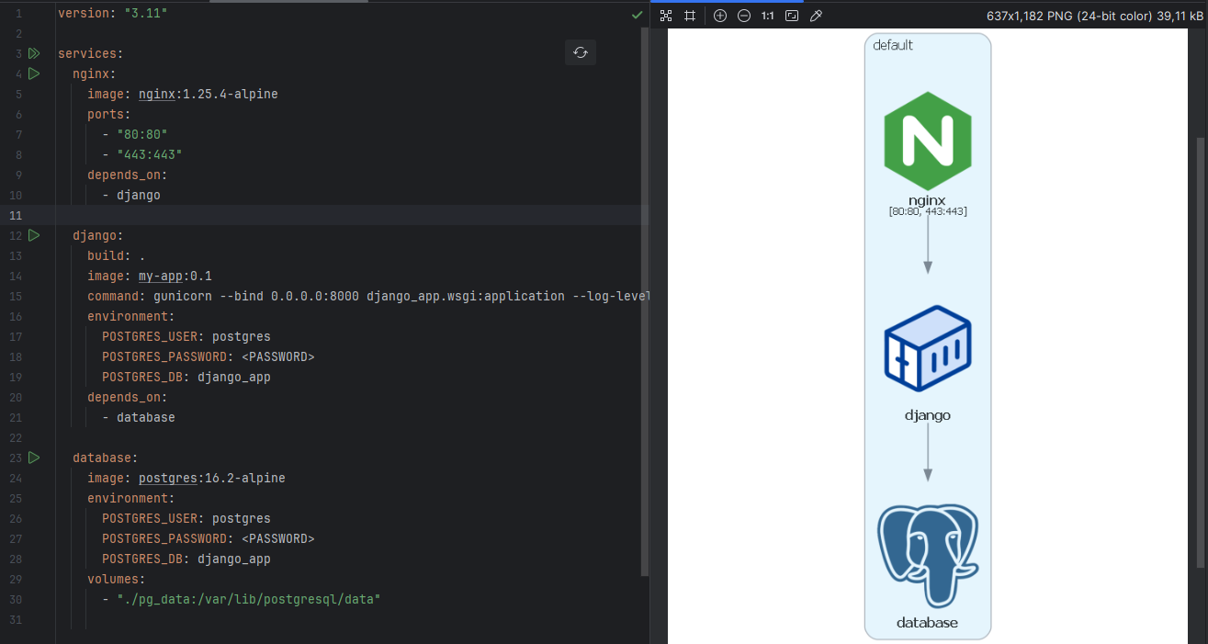This screenshot has width=1208, height=644.
Task: Run all services from the services gutter icon
Action: 34,53
